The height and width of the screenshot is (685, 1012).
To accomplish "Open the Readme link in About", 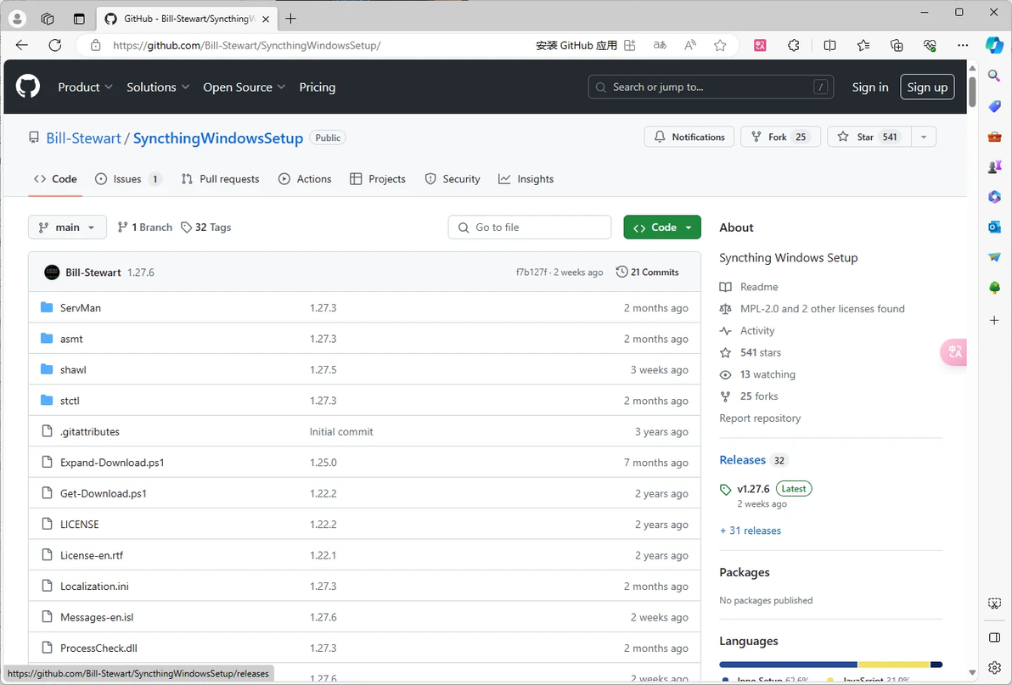I will 759,286.
